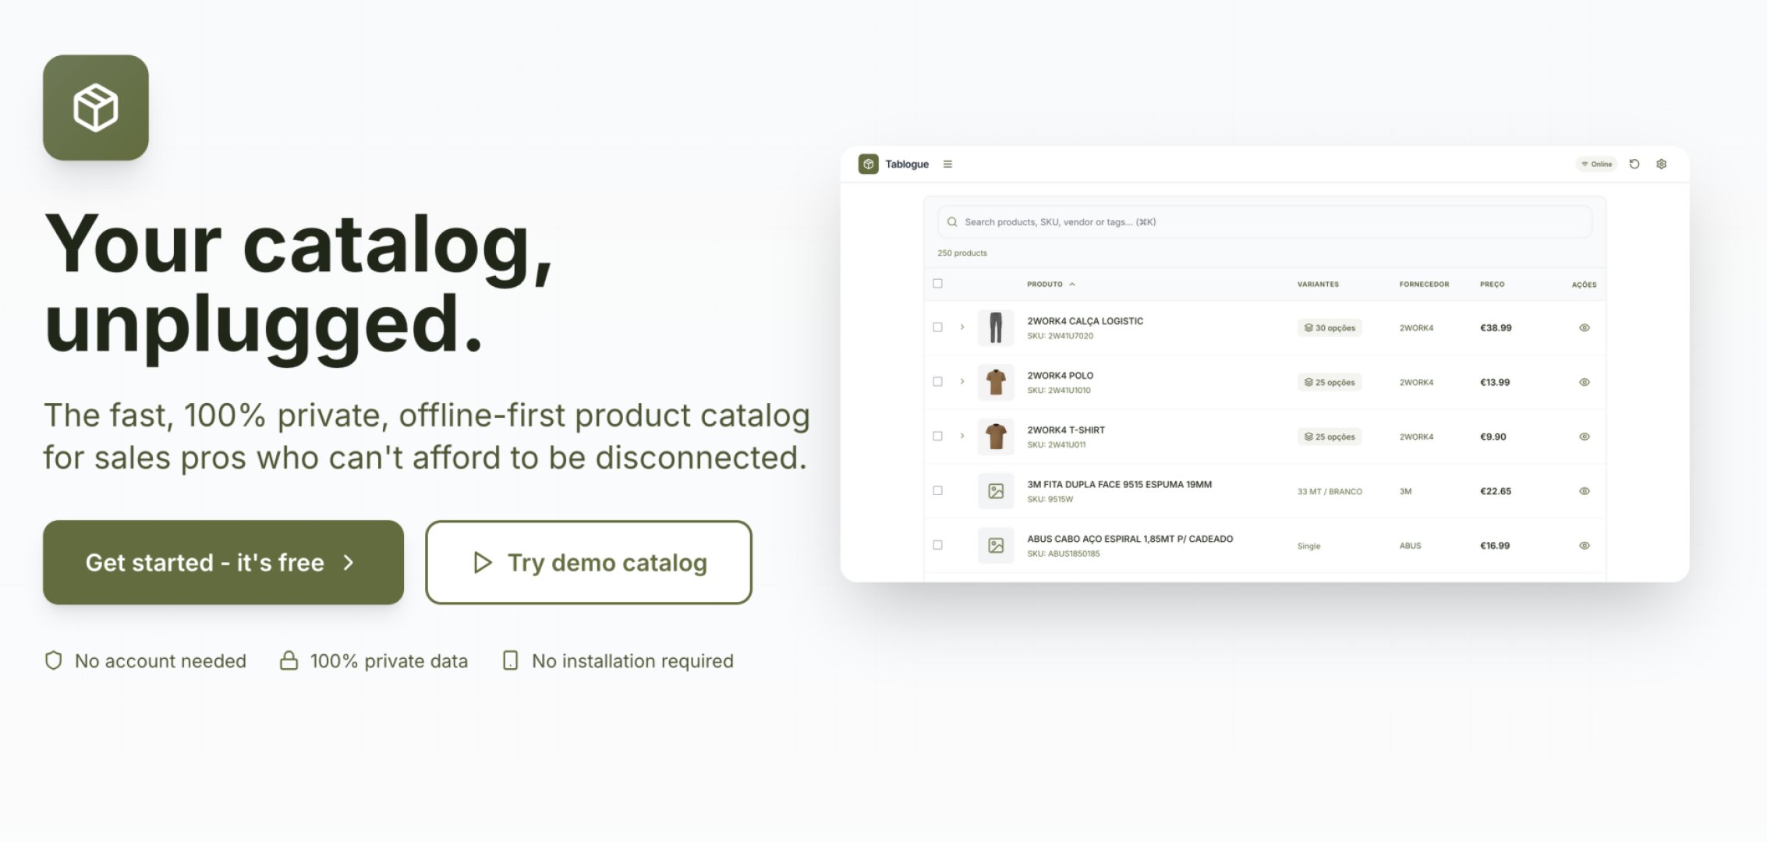Click the small Tablogue logo in the app header

click(868, 165)
